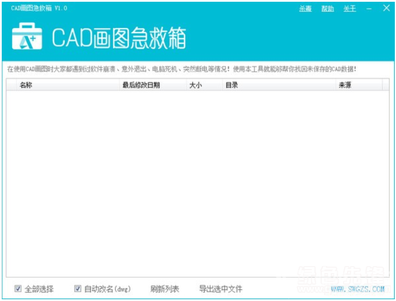Click the CAD toolbox logo icon

[27, 36]
